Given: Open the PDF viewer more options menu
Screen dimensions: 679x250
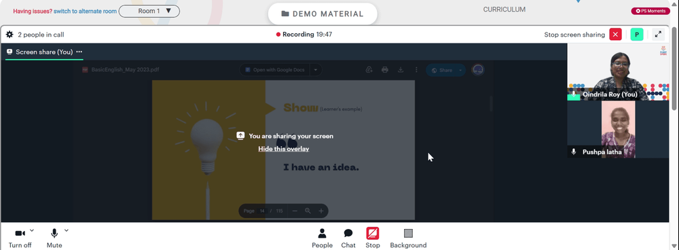Looking at the screenshot, I should tap(416, 70).
